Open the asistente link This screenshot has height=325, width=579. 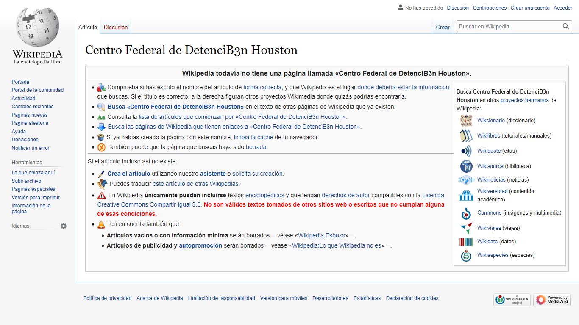213,174
